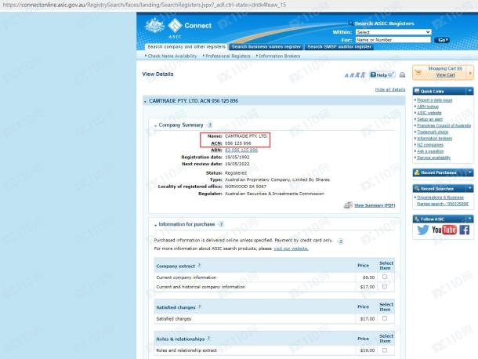The image size is (478, 359).
Task: Tick the Satisfied charges $17.00 checkbox
Action: 385,318
